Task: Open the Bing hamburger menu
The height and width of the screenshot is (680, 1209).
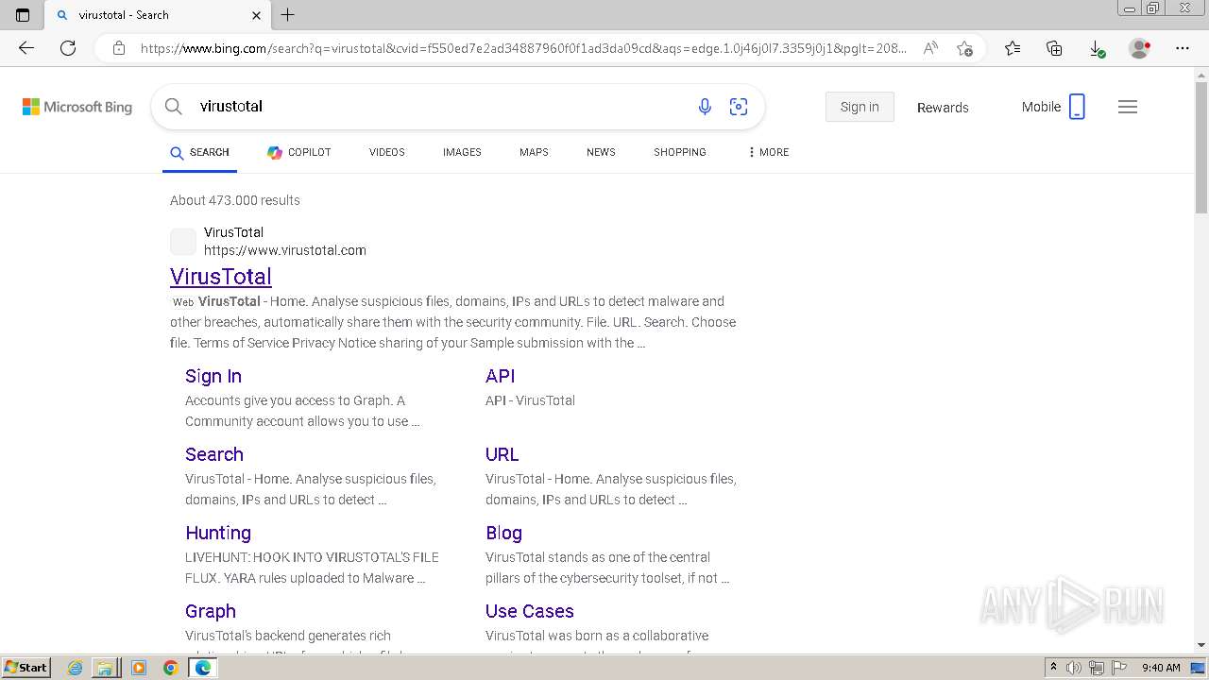Action: pyautogui.click(x=1128, y=107)
